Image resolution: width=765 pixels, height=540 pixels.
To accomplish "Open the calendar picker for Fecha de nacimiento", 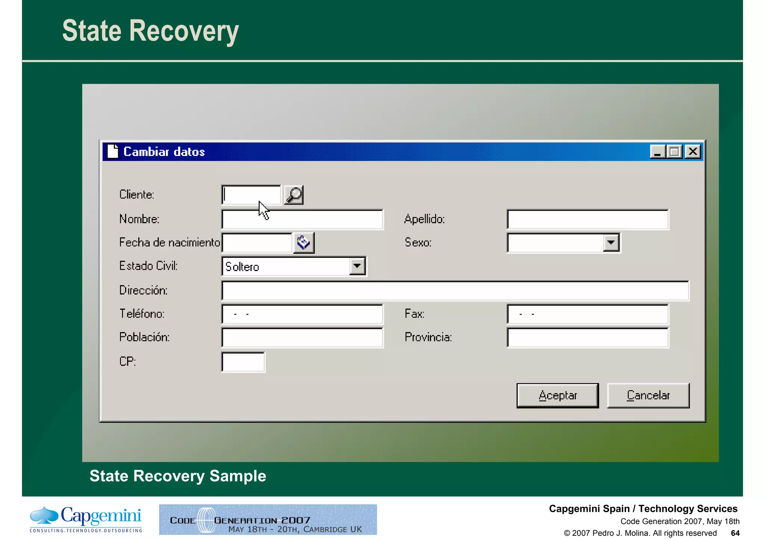I will 304,243.
